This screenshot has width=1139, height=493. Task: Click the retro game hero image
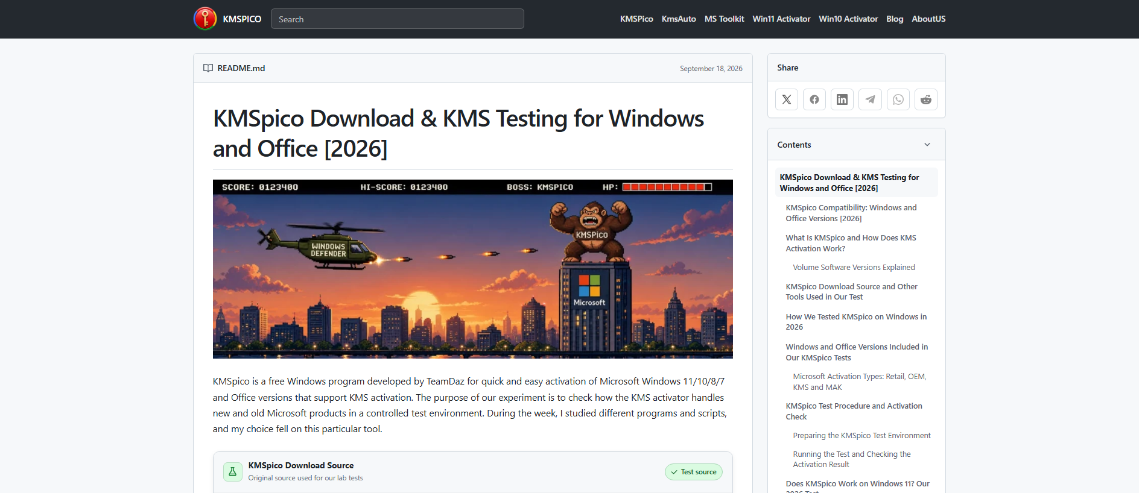pos(473,269)
